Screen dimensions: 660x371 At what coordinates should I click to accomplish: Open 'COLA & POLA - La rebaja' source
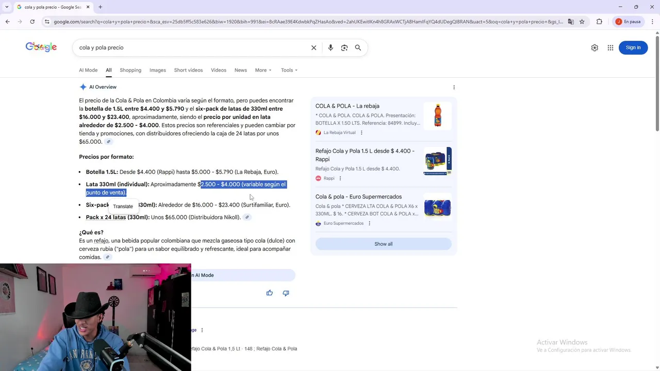tap(348, 106)
